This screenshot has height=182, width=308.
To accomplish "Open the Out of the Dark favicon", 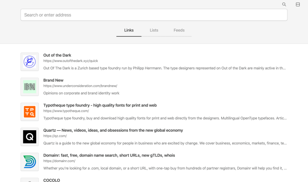I will (x=30, y=62).
